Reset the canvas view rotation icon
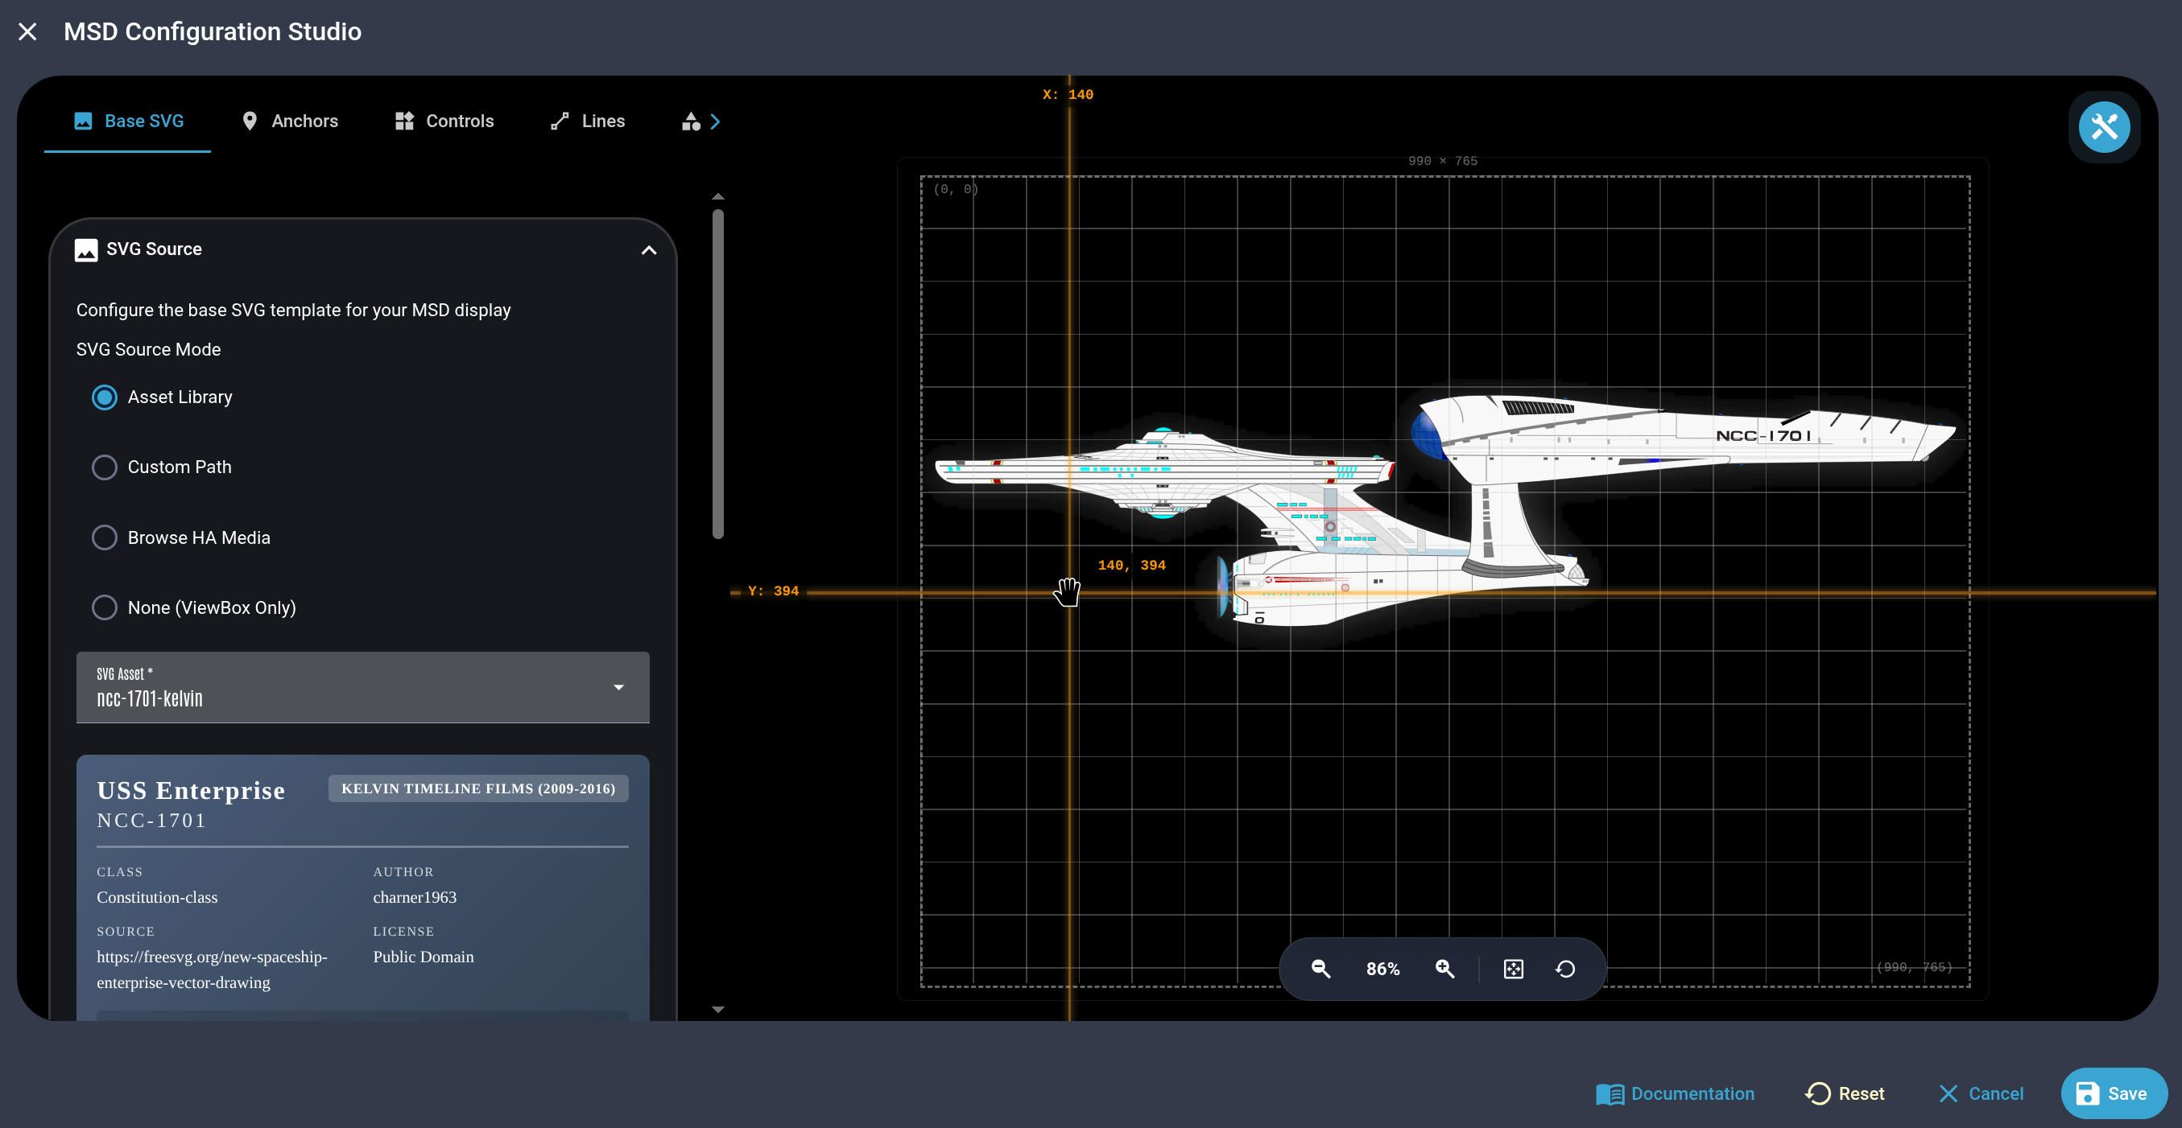Image resolution: width=2182 pixels, height=1128 pixels. (1565, 969)
